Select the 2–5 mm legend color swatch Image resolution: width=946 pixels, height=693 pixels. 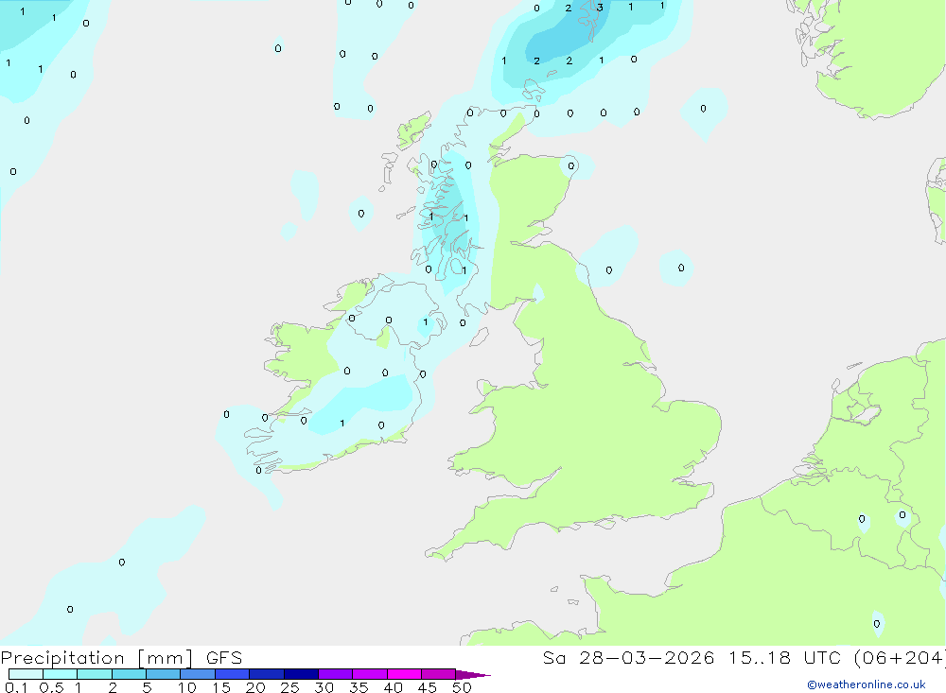tap(129, 674)
